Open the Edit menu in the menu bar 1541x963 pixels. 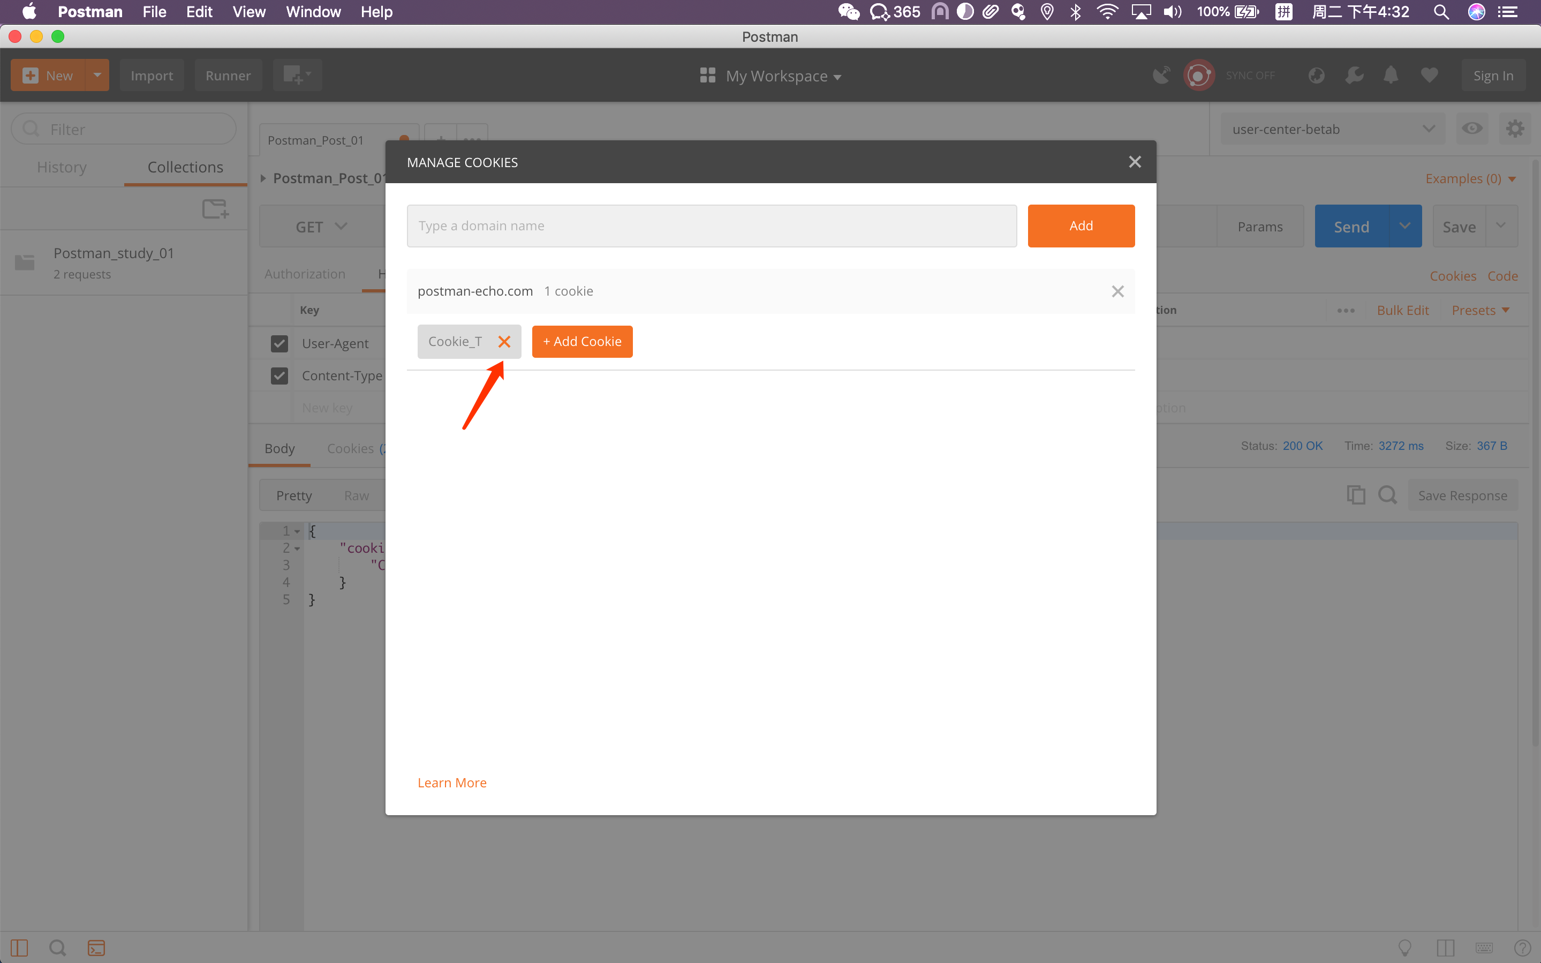click(x=199, y=11)
